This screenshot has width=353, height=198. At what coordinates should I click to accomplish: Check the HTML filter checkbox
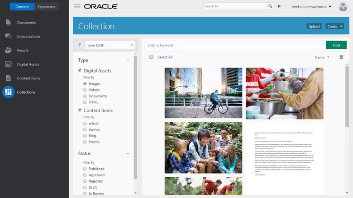pos(85,102)
